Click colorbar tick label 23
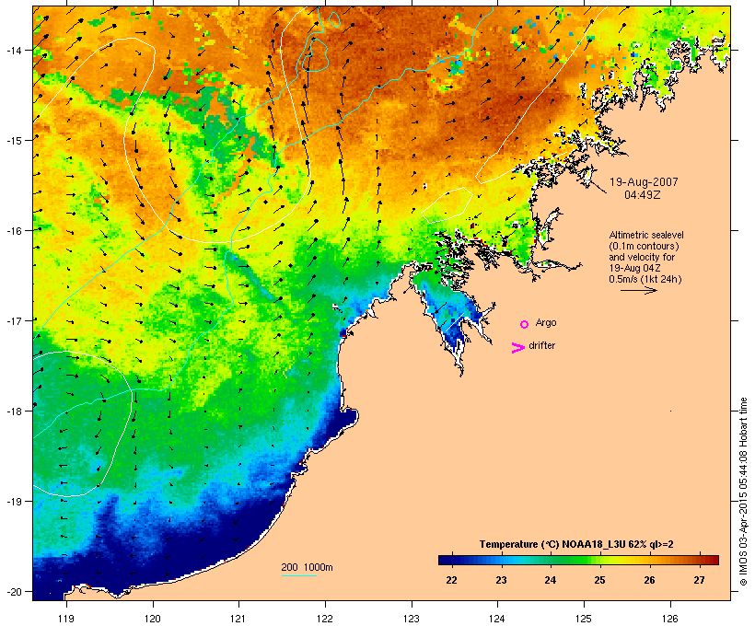Image resolution: width=755 pixels, height=626 pixels. click(x=501, y=580)
